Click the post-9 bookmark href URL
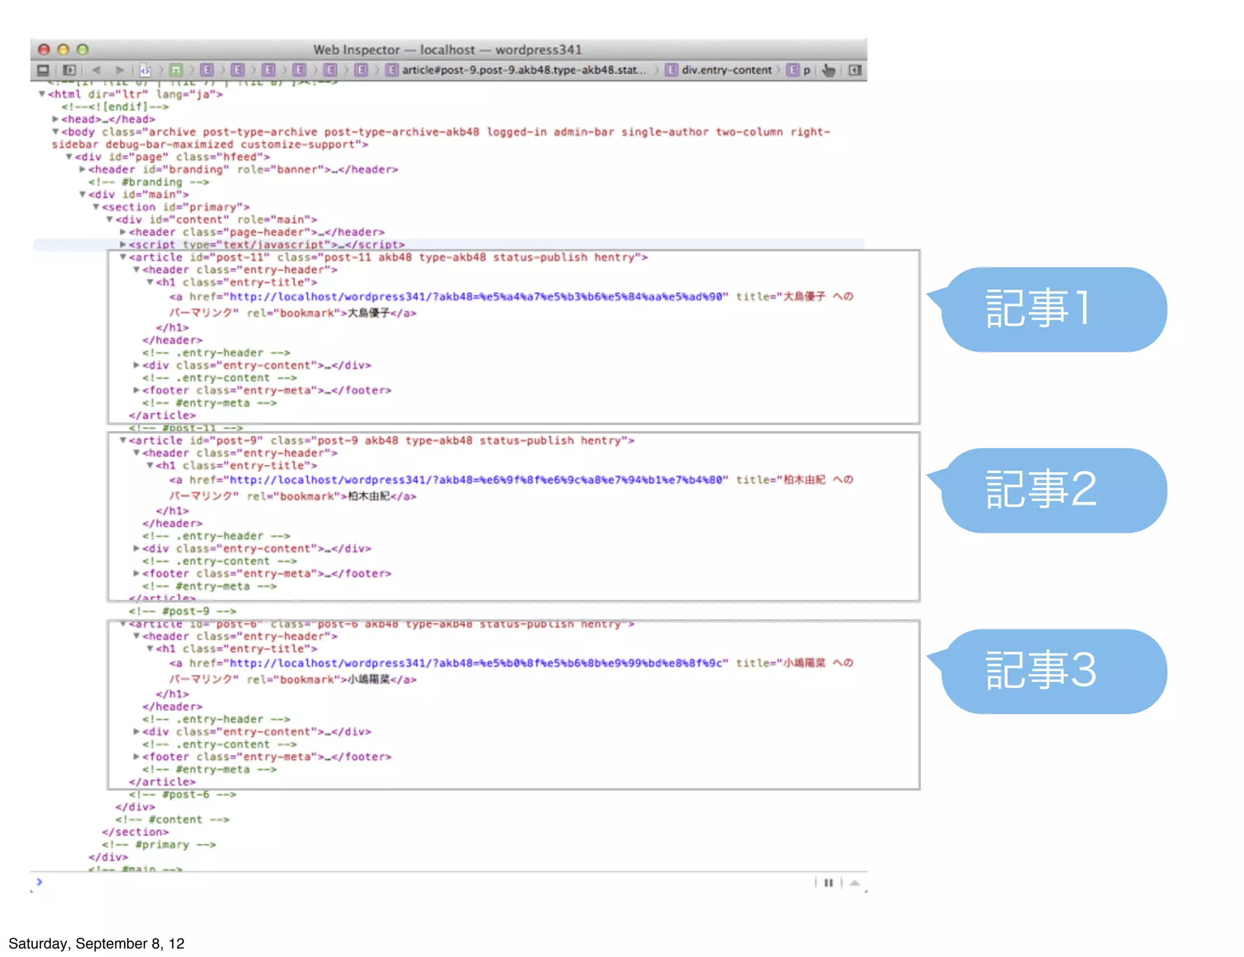The width and height of the screenshot is (1244, 957). click(x=476, y=480)
